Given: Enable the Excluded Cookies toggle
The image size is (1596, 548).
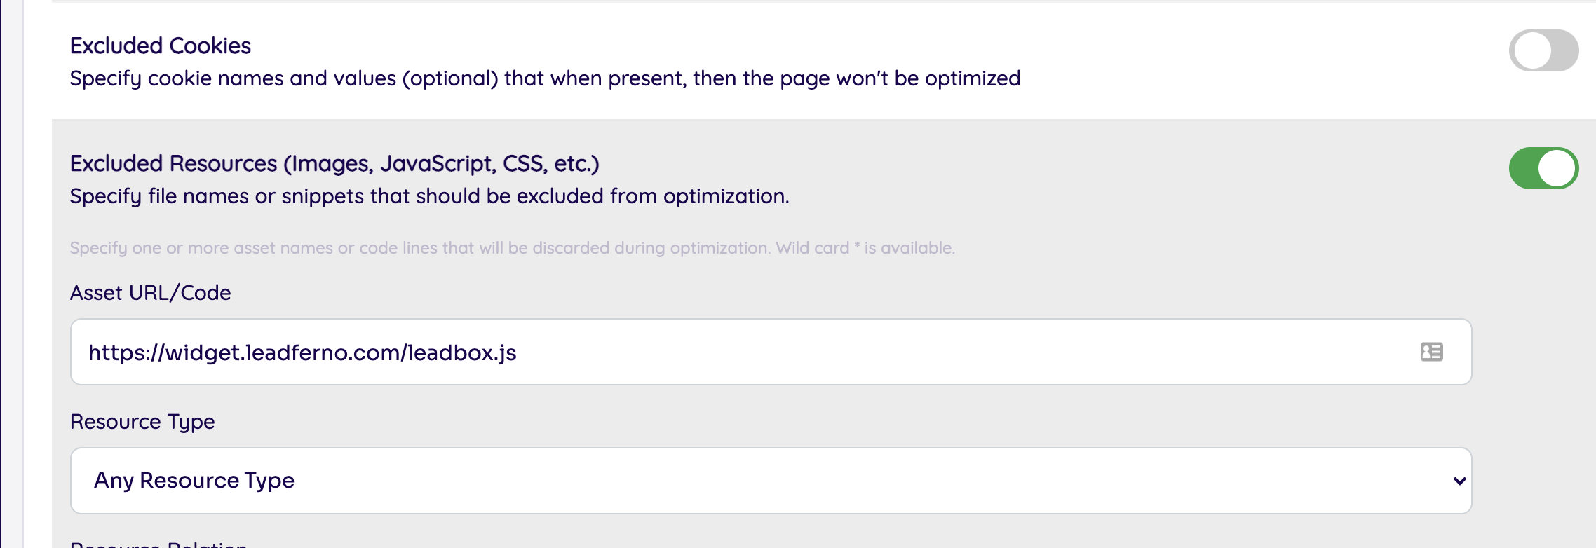Looking at the screenshot, I should [1543, 50].
